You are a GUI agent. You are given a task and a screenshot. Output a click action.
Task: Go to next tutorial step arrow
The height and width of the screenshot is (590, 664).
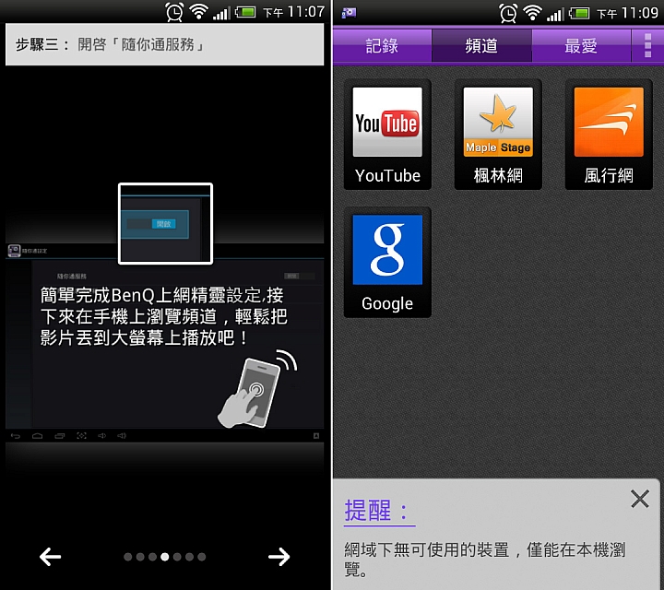coord(279,557)
